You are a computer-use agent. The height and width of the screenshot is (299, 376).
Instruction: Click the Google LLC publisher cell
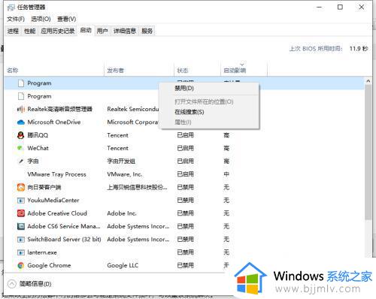(123, 265)
